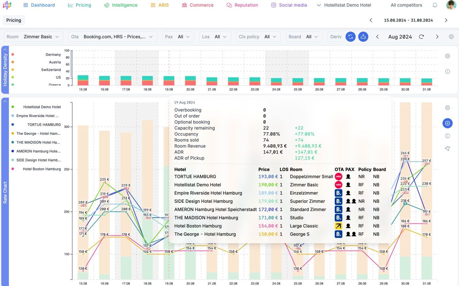Image resolution: width=459 pixels, height=286 pixels.
Task: Open the Room Zimmer Basic dropdown
Action: tap(34, 37)
